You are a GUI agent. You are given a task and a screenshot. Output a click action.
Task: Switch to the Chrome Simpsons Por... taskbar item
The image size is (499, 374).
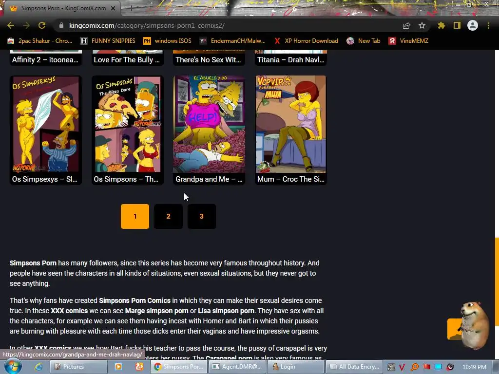[x=178, y=367]
